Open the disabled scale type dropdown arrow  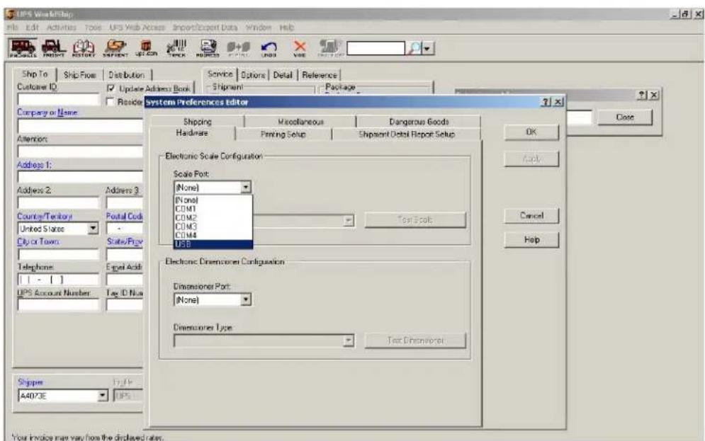tap(349, 221)
